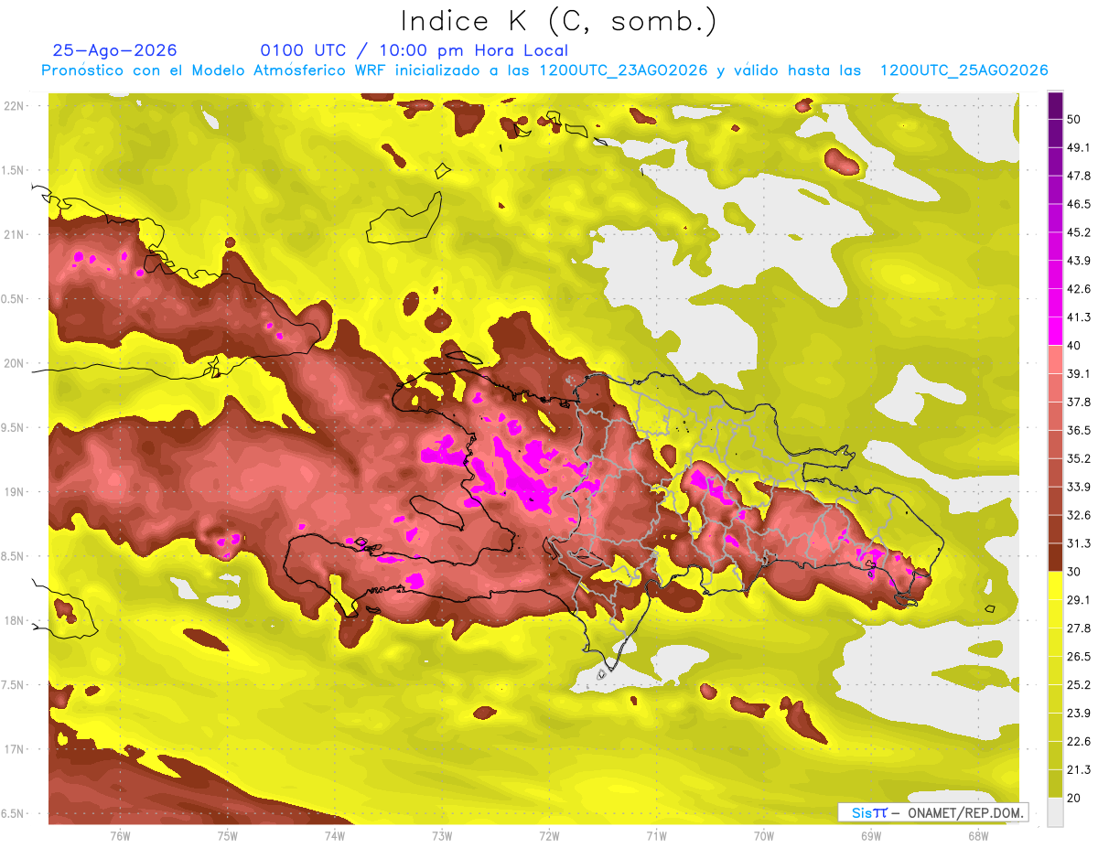Click the colorbar value '26.5'
Image resolution: width=1098 pixels, height=848 pixels.
1079,657
